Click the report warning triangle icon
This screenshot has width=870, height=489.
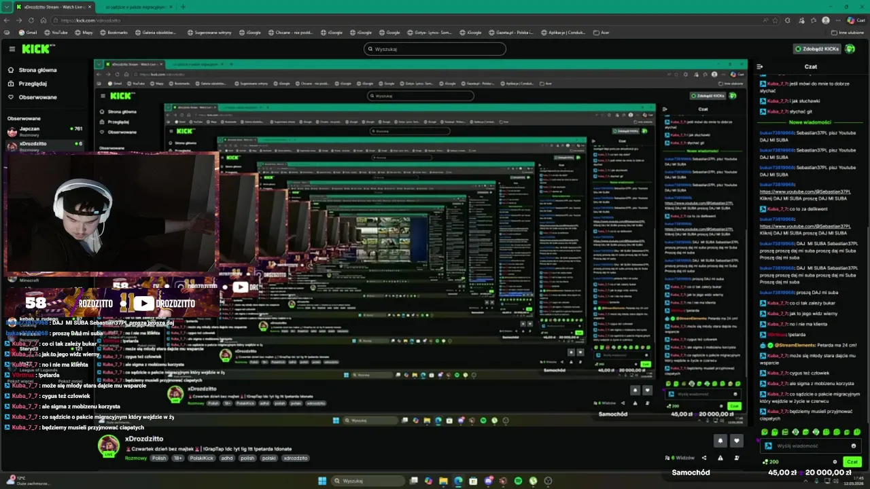(x=720, y=458)
